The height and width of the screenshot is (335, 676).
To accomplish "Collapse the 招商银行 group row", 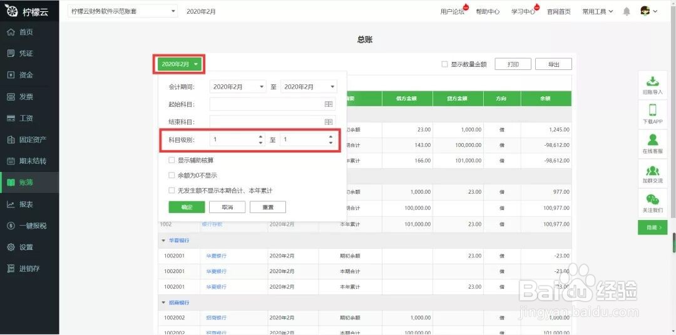I will [x=163, y=302].
